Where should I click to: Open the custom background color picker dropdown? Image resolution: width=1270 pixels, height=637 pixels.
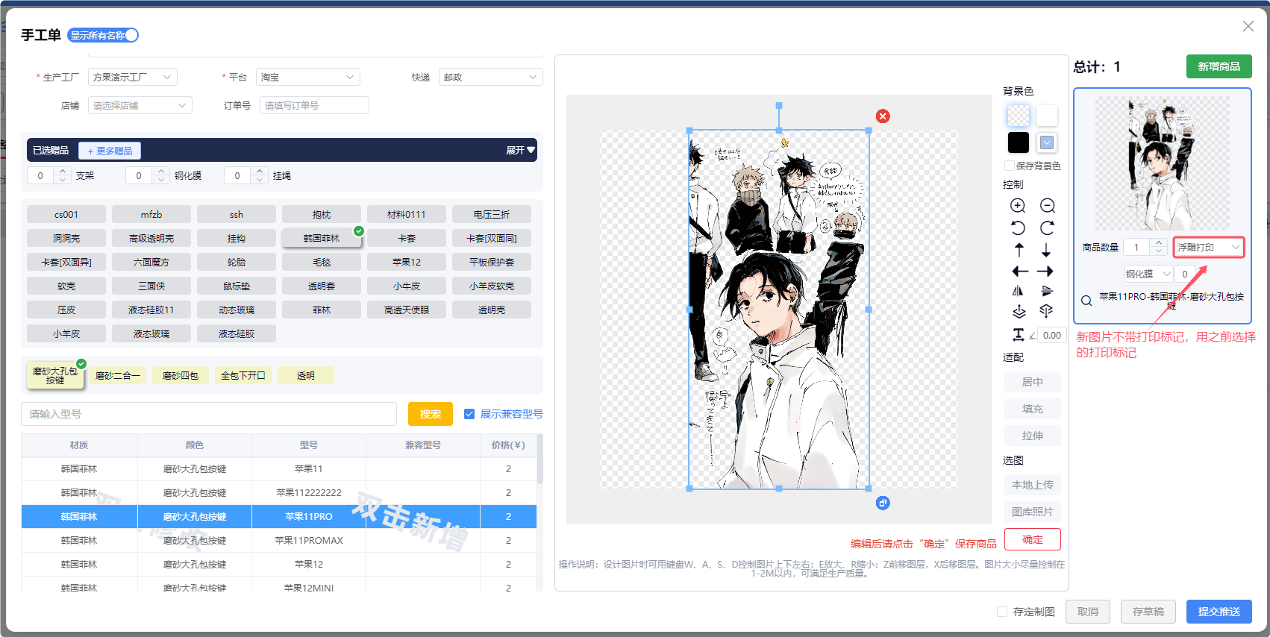(1047, 142)
